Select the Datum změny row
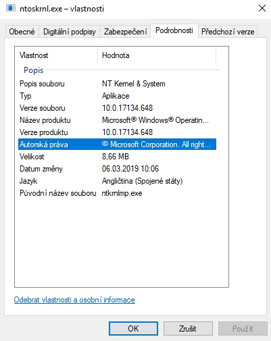 point(117,169)
